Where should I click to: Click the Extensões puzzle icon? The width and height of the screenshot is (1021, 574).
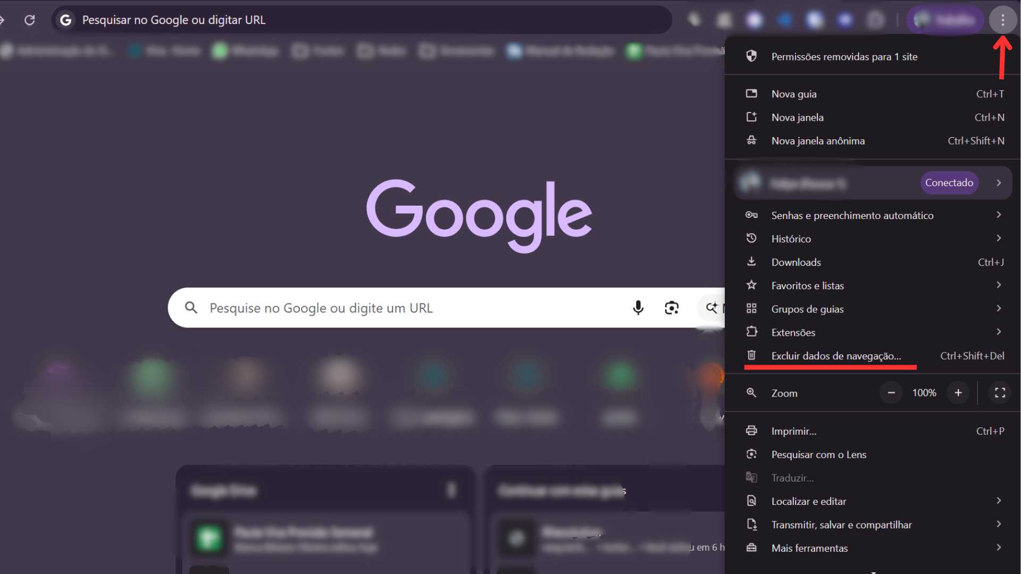point(751,332)
